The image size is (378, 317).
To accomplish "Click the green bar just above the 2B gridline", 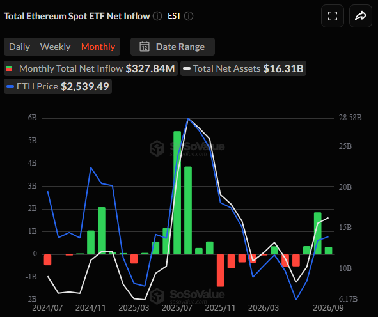I will point(102,231).
